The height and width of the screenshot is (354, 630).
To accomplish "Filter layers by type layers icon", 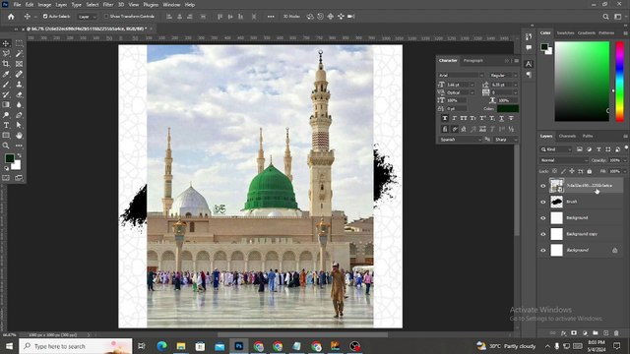I will click(x=598, y=149).
